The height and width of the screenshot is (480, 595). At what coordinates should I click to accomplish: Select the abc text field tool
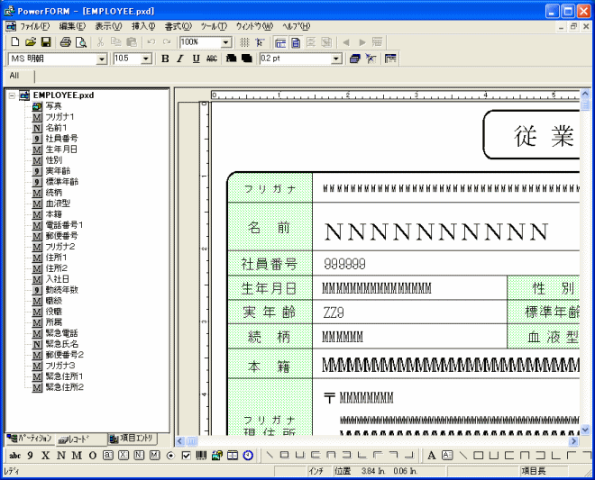click(14, 456)
